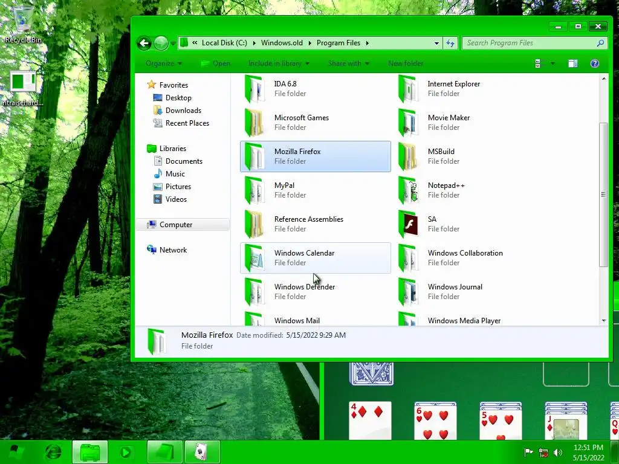Open the Notepad++ folder icon

pos(408,190)
